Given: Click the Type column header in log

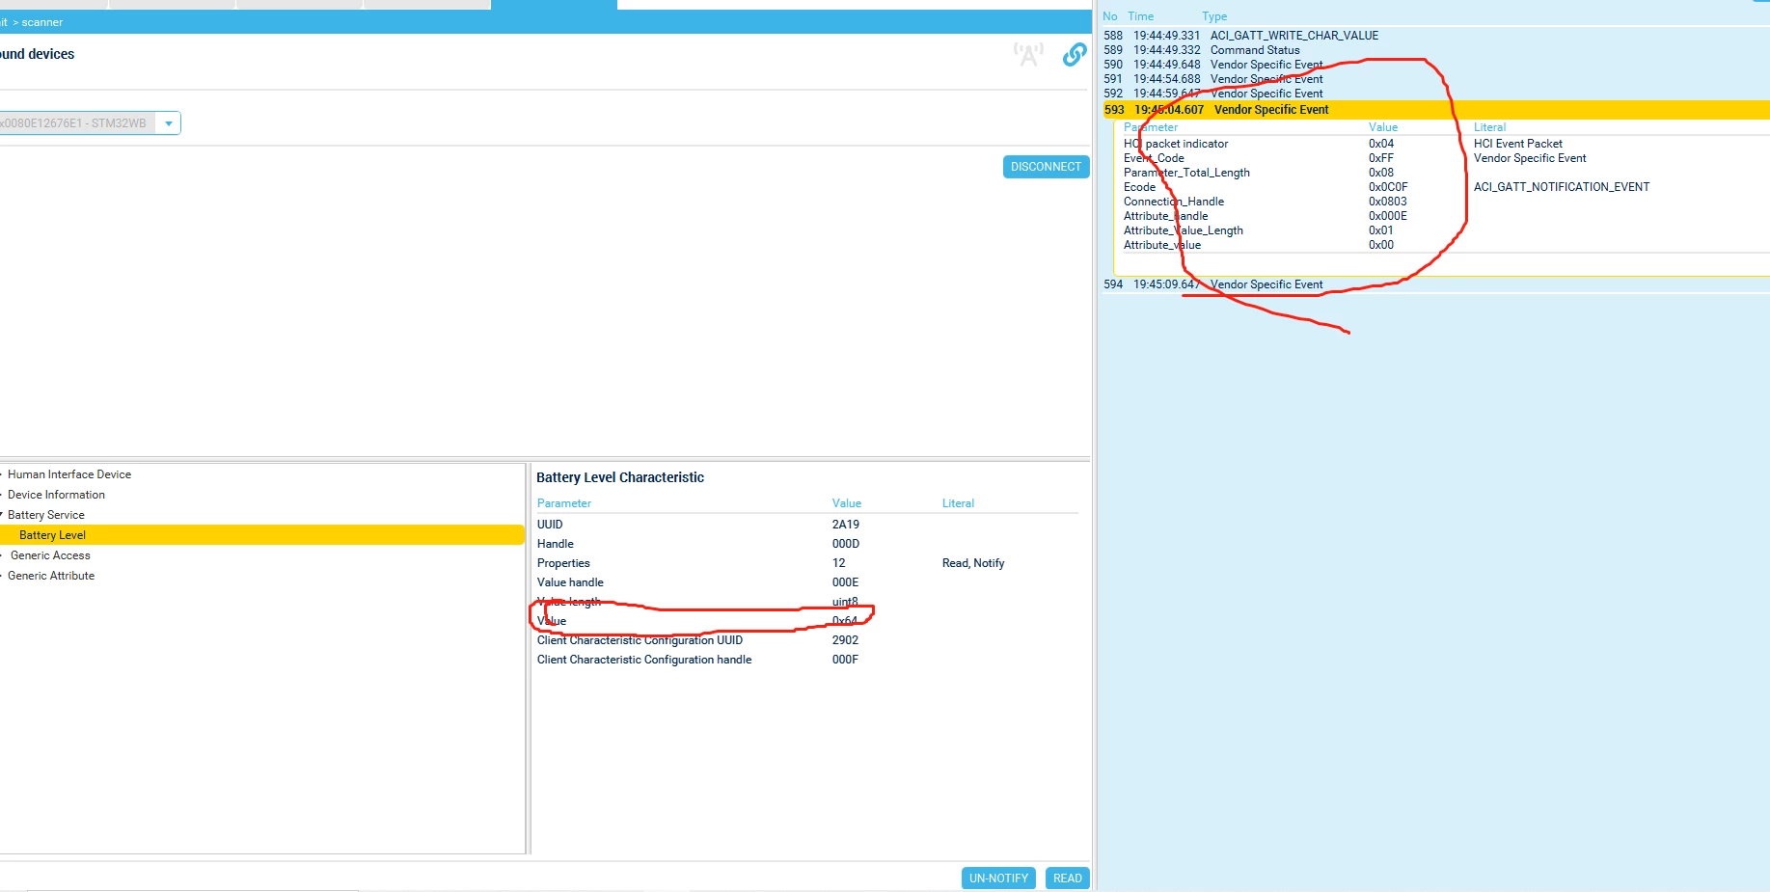Looking at the screenshot, I should pos(1214,16).
